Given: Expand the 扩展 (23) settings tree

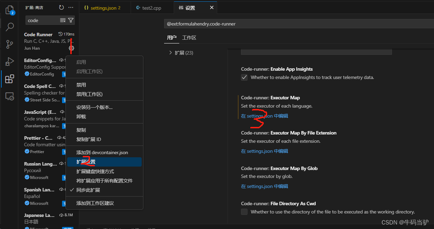Looking at the screenshot, I should pos(170,53).
